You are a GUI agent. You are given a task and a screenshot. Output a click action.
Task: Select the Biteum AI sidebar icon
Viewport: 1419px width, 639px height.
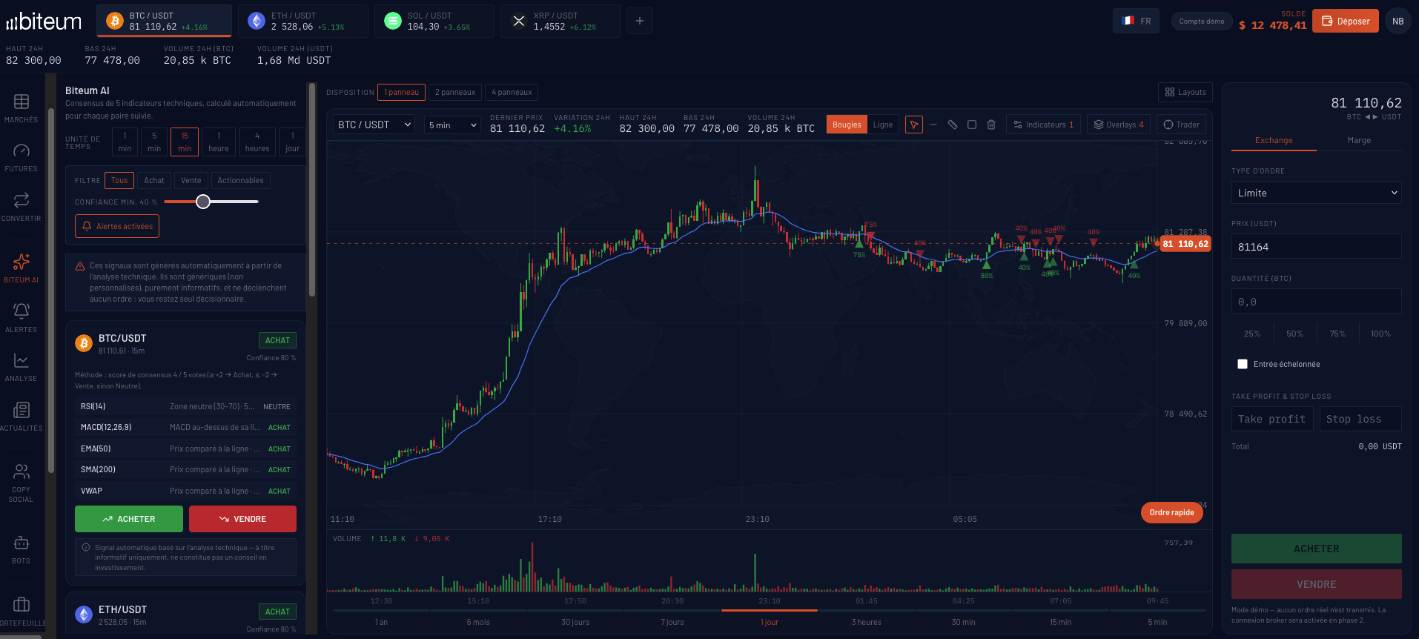pos(21,268)
